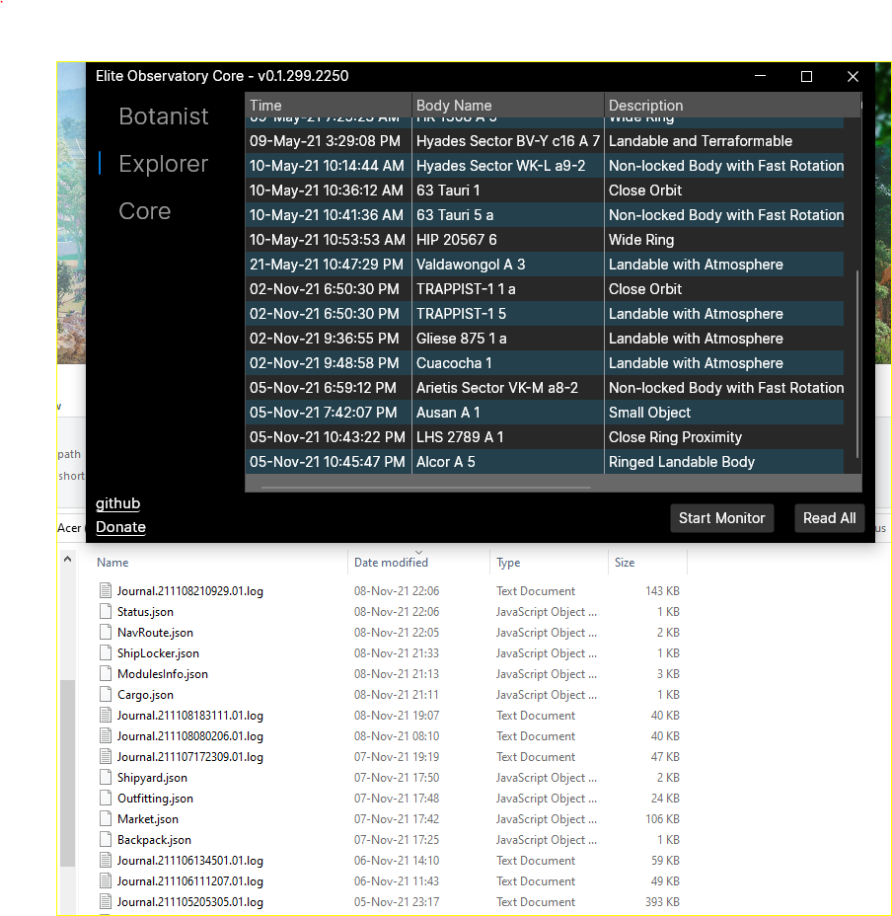Select the Valdawongol A 3 row
Image resolution: width=892 pixels, height=916 pixels.
pos(545,265)
